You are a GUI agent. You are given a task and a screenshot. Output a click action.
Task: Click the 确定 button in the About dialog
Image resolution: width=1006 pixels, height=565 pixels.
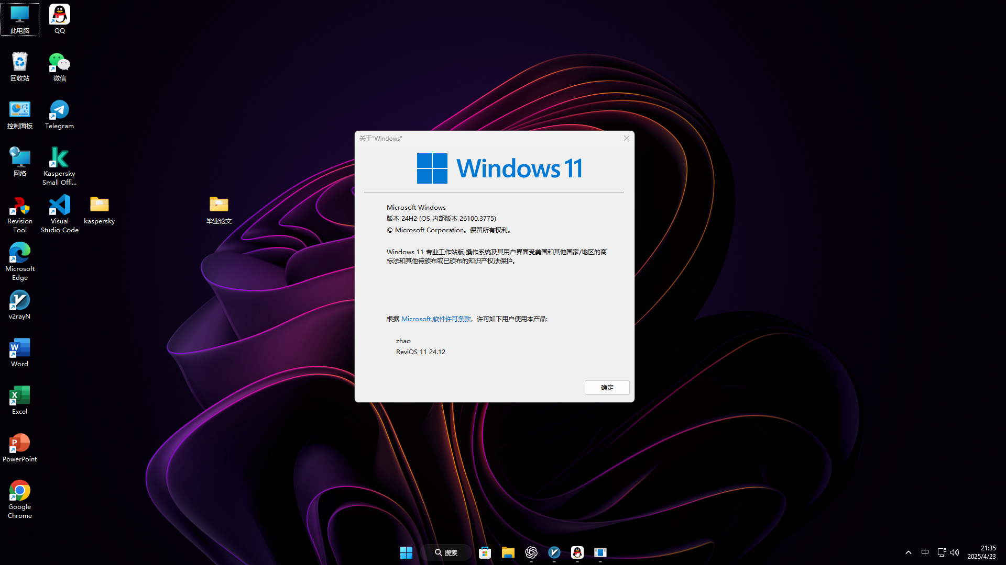point(607,388)
